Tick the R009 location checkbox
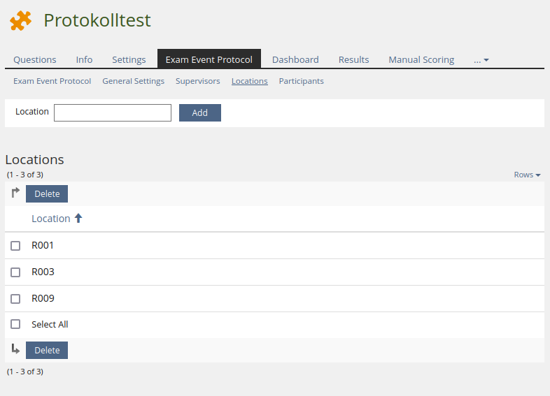This screenshot has width=550, height=396. (x=15, y=299)
